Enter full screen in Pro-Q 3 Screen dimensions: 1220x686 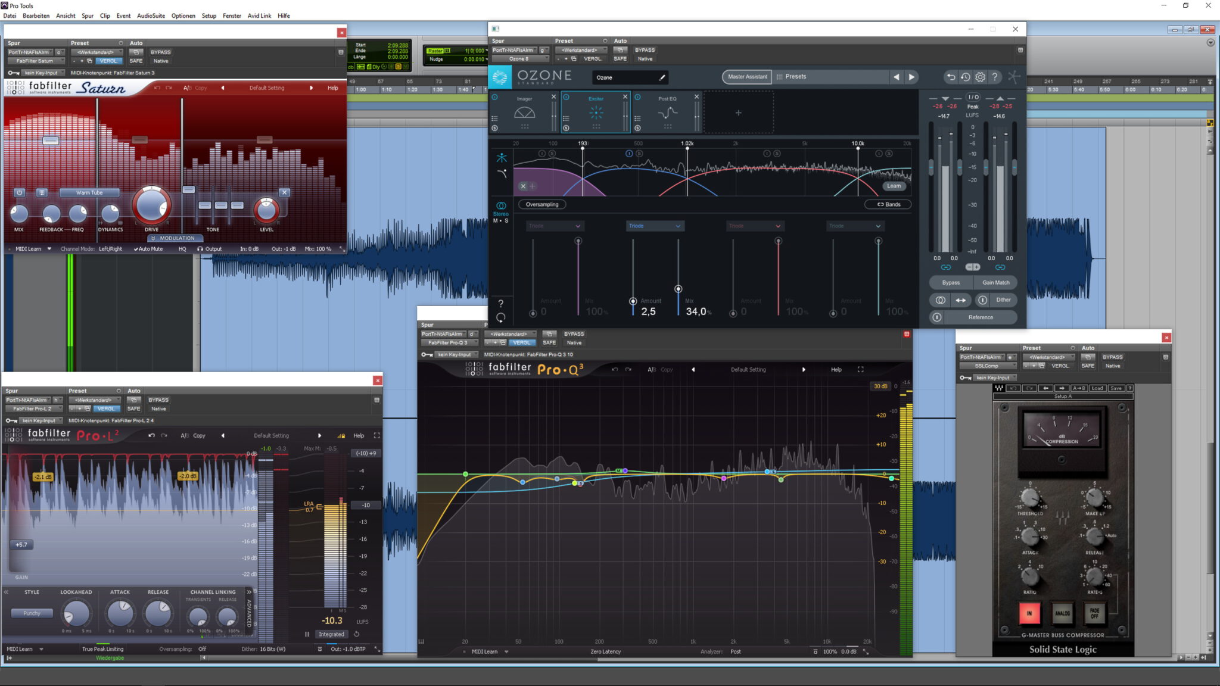tap(860, 370)
